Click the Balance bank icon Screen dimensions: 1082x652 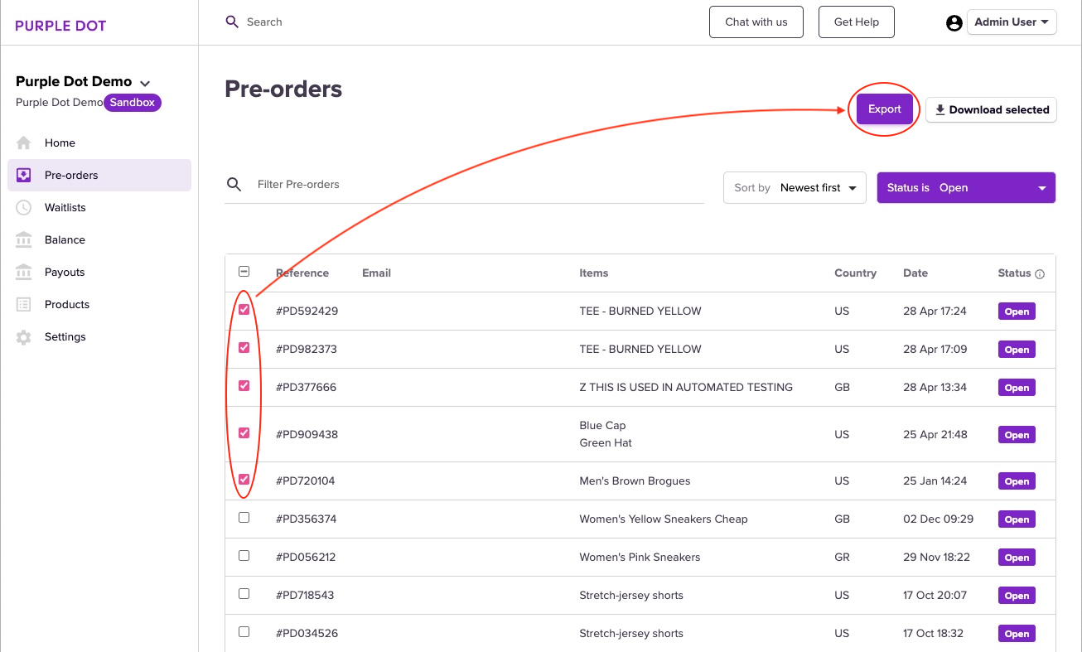pos(24,239)
